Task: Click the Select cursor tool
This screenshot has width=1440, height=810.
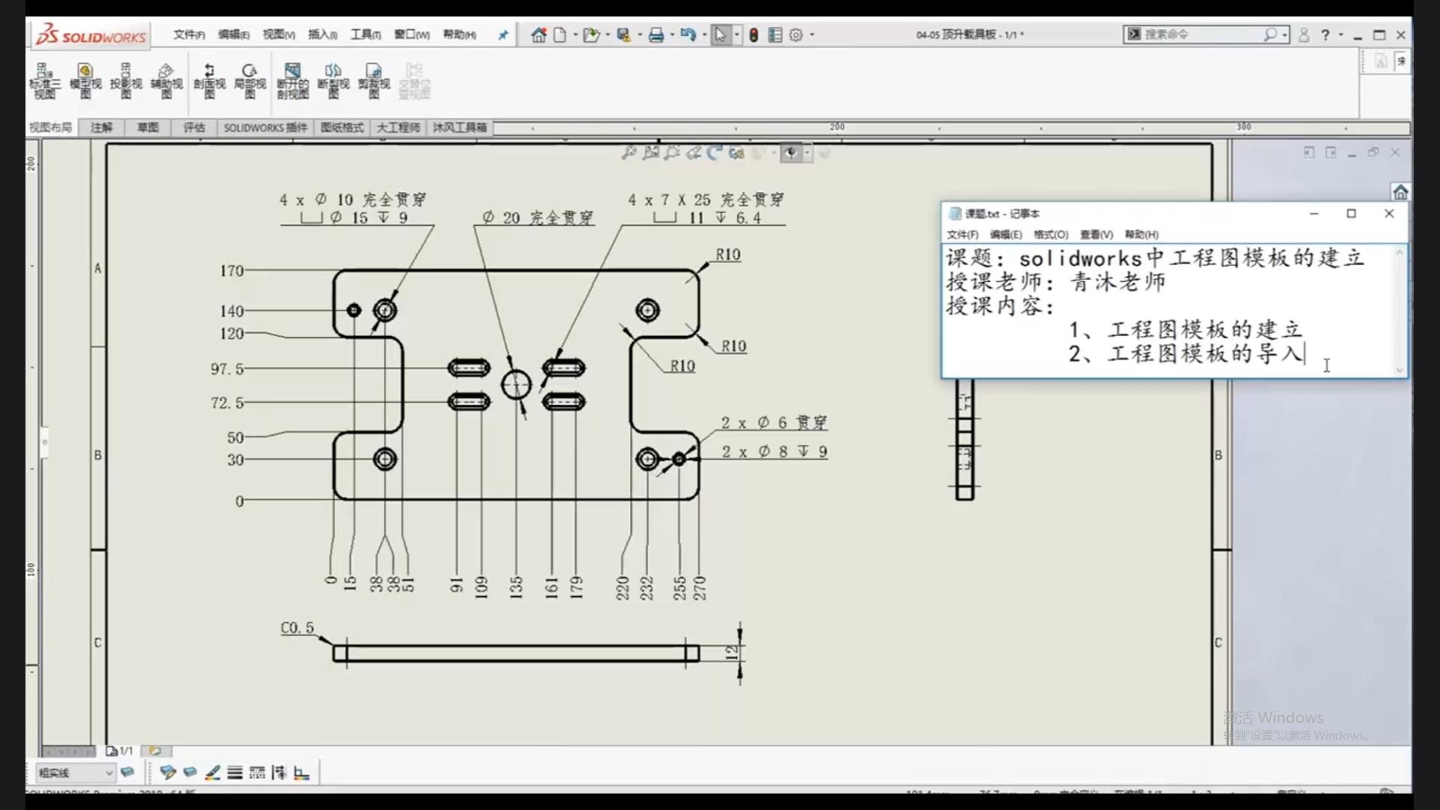Action: click(720, 35)
